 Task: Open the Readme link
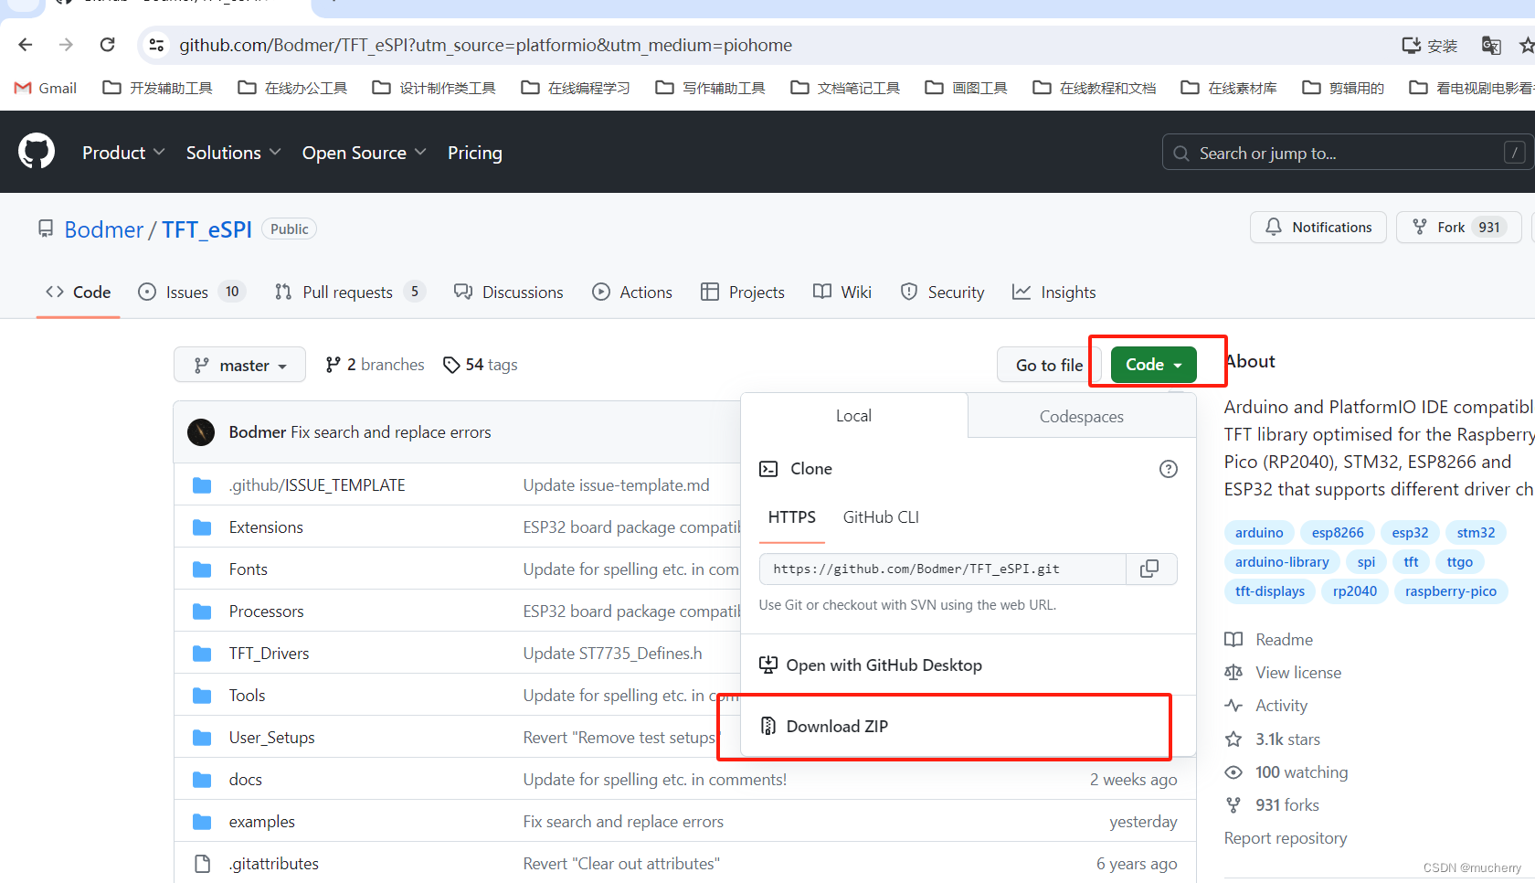(x=1284, y=640)
